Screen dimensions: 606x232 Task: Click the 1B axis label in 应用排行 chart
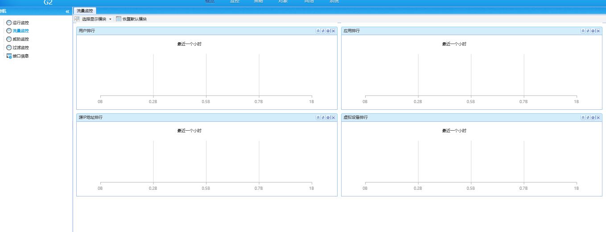pyautogui.click(x=577, y=102)
